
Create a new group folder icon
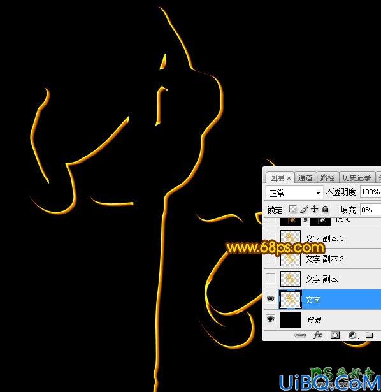coord(369,335)
